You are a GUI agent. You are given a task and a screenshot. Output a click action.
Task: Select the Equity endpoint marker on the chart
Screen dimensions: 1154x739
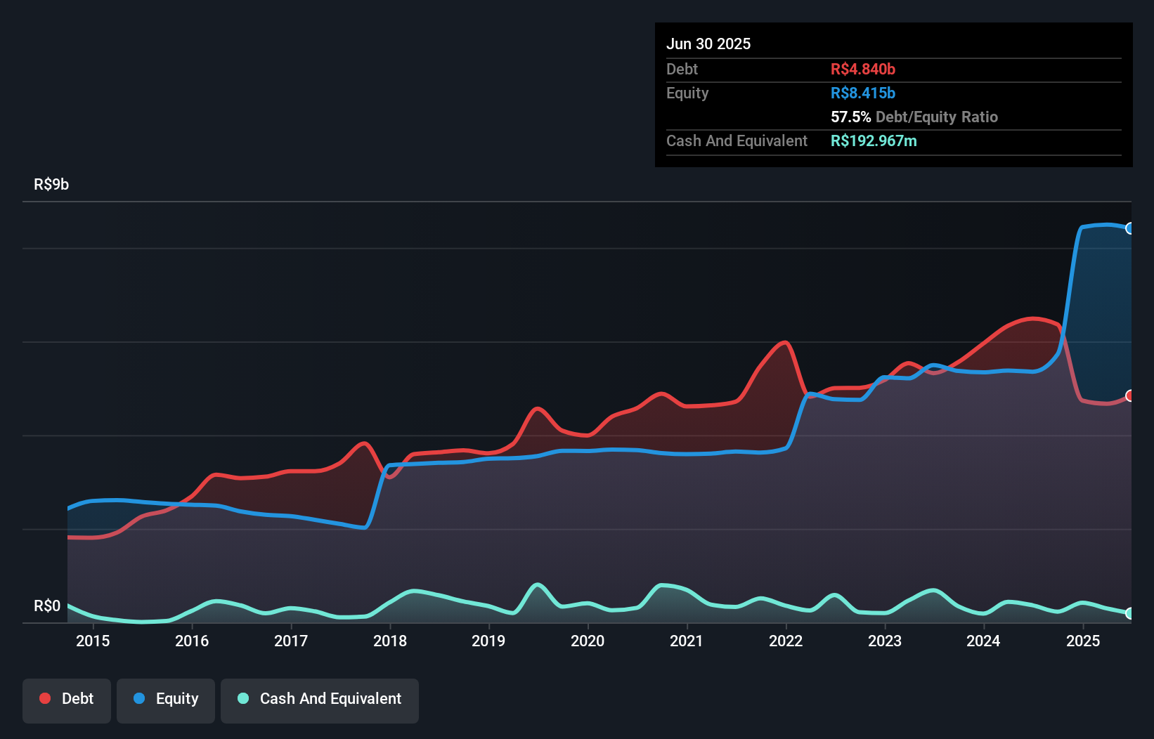1129,228
